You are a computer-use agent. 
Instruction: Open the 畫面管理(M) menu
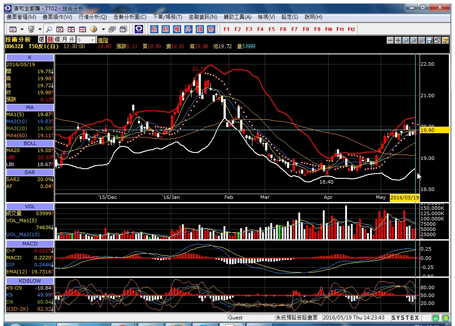[x=21, y=17]
